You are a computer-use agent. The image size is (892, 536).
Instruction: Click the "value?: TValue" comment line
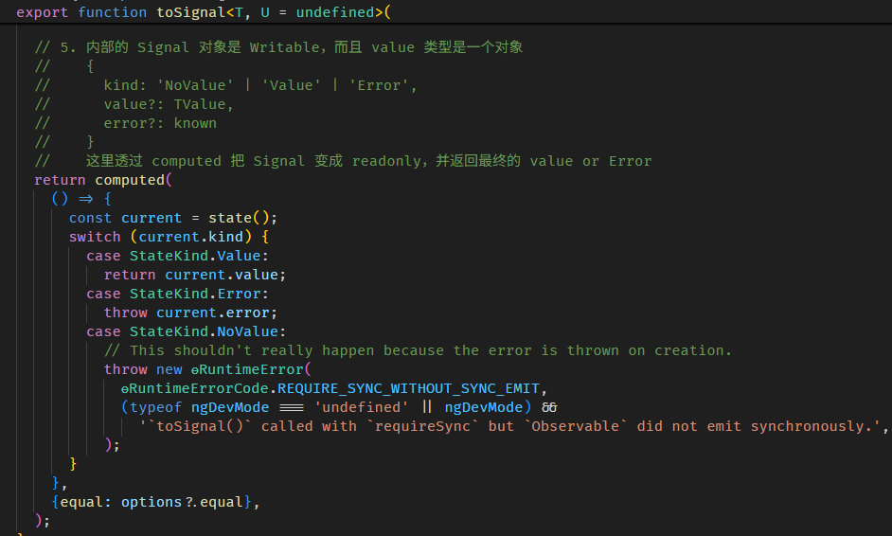pos(169,104)
